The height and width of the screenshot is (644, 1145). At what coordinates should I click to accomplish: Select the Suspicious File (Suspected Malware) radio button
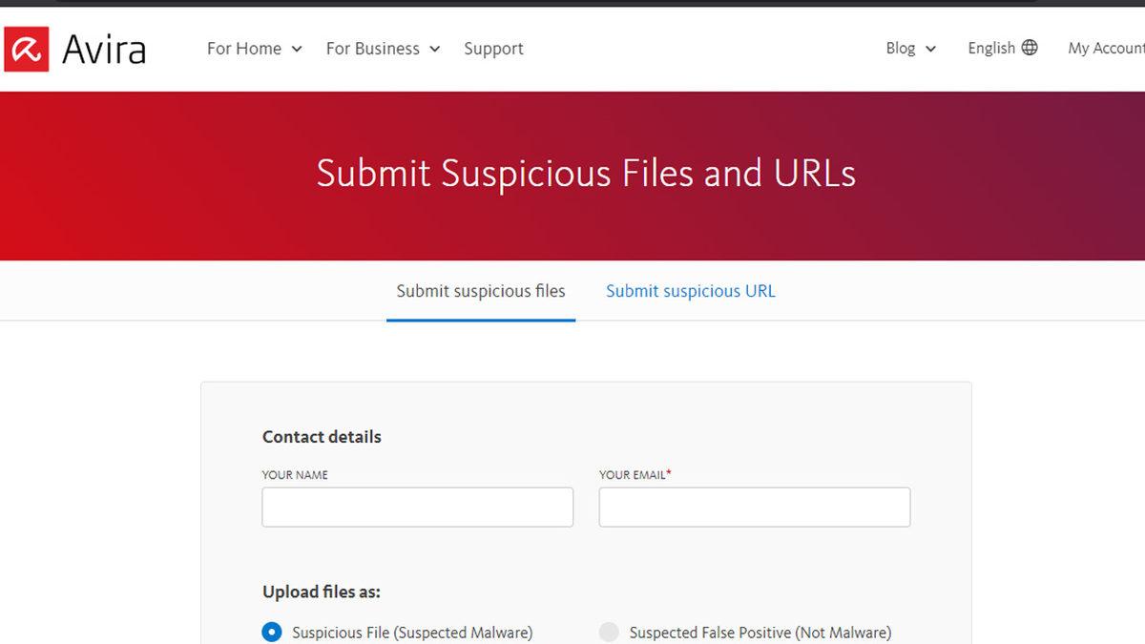coord(272,632)
